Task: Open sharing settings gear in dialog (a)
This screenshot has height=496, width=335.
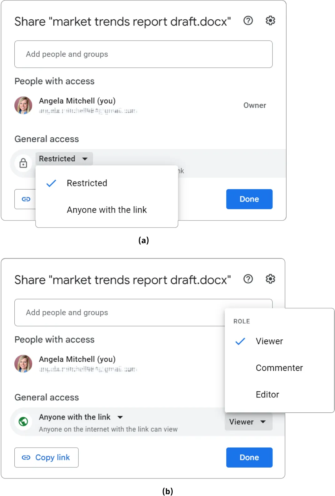Action: click(270, 21)
